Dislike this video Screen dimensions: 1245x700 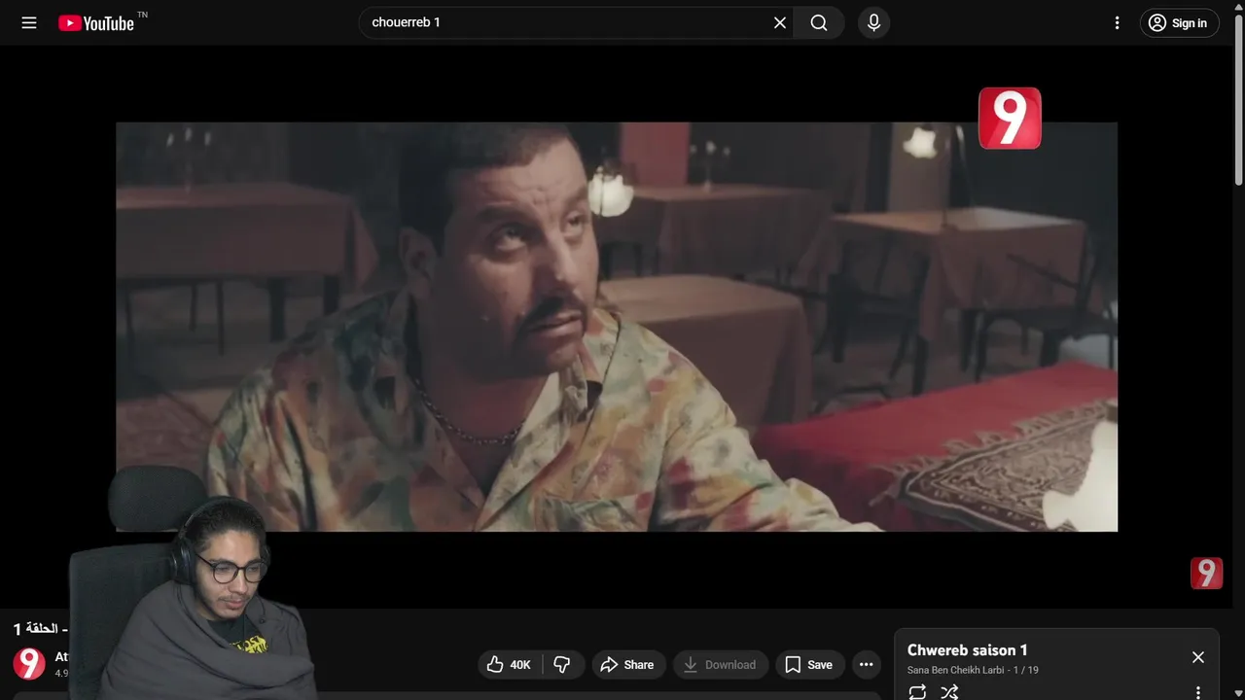click(x=562, y=664)
